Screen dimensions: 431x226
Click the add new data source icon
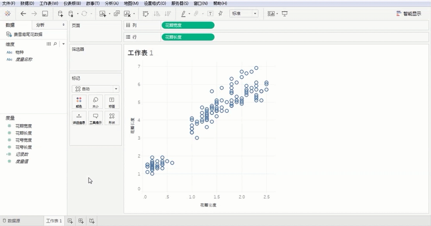(x=60, y=14)
